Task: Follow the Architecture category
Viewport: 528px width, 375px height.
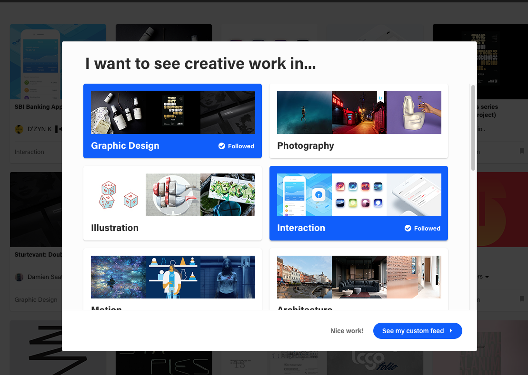Action: pos(359,279)
